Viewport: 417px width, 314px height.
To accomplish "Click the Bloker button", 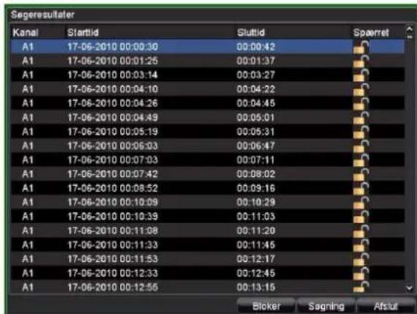I will tap(266, 306).
